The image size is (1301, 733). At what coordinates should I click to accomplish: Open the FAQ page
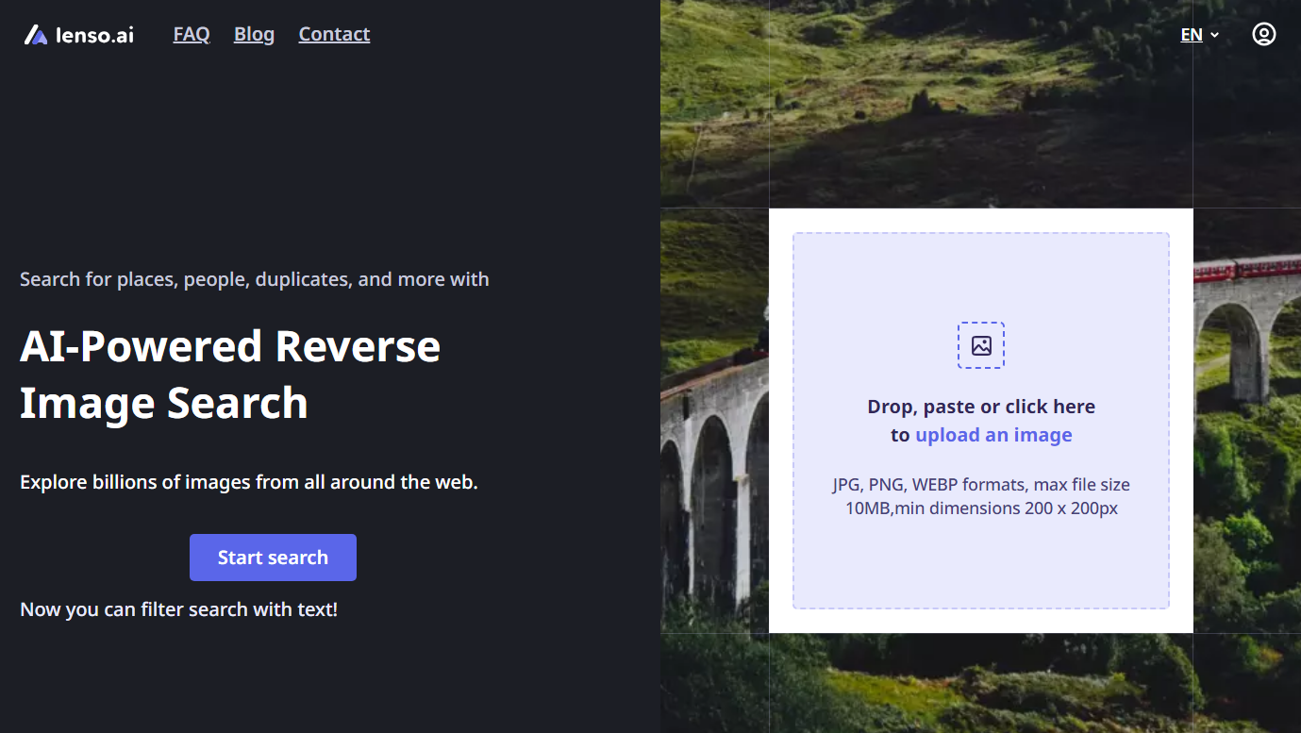[x=192, y=34]
